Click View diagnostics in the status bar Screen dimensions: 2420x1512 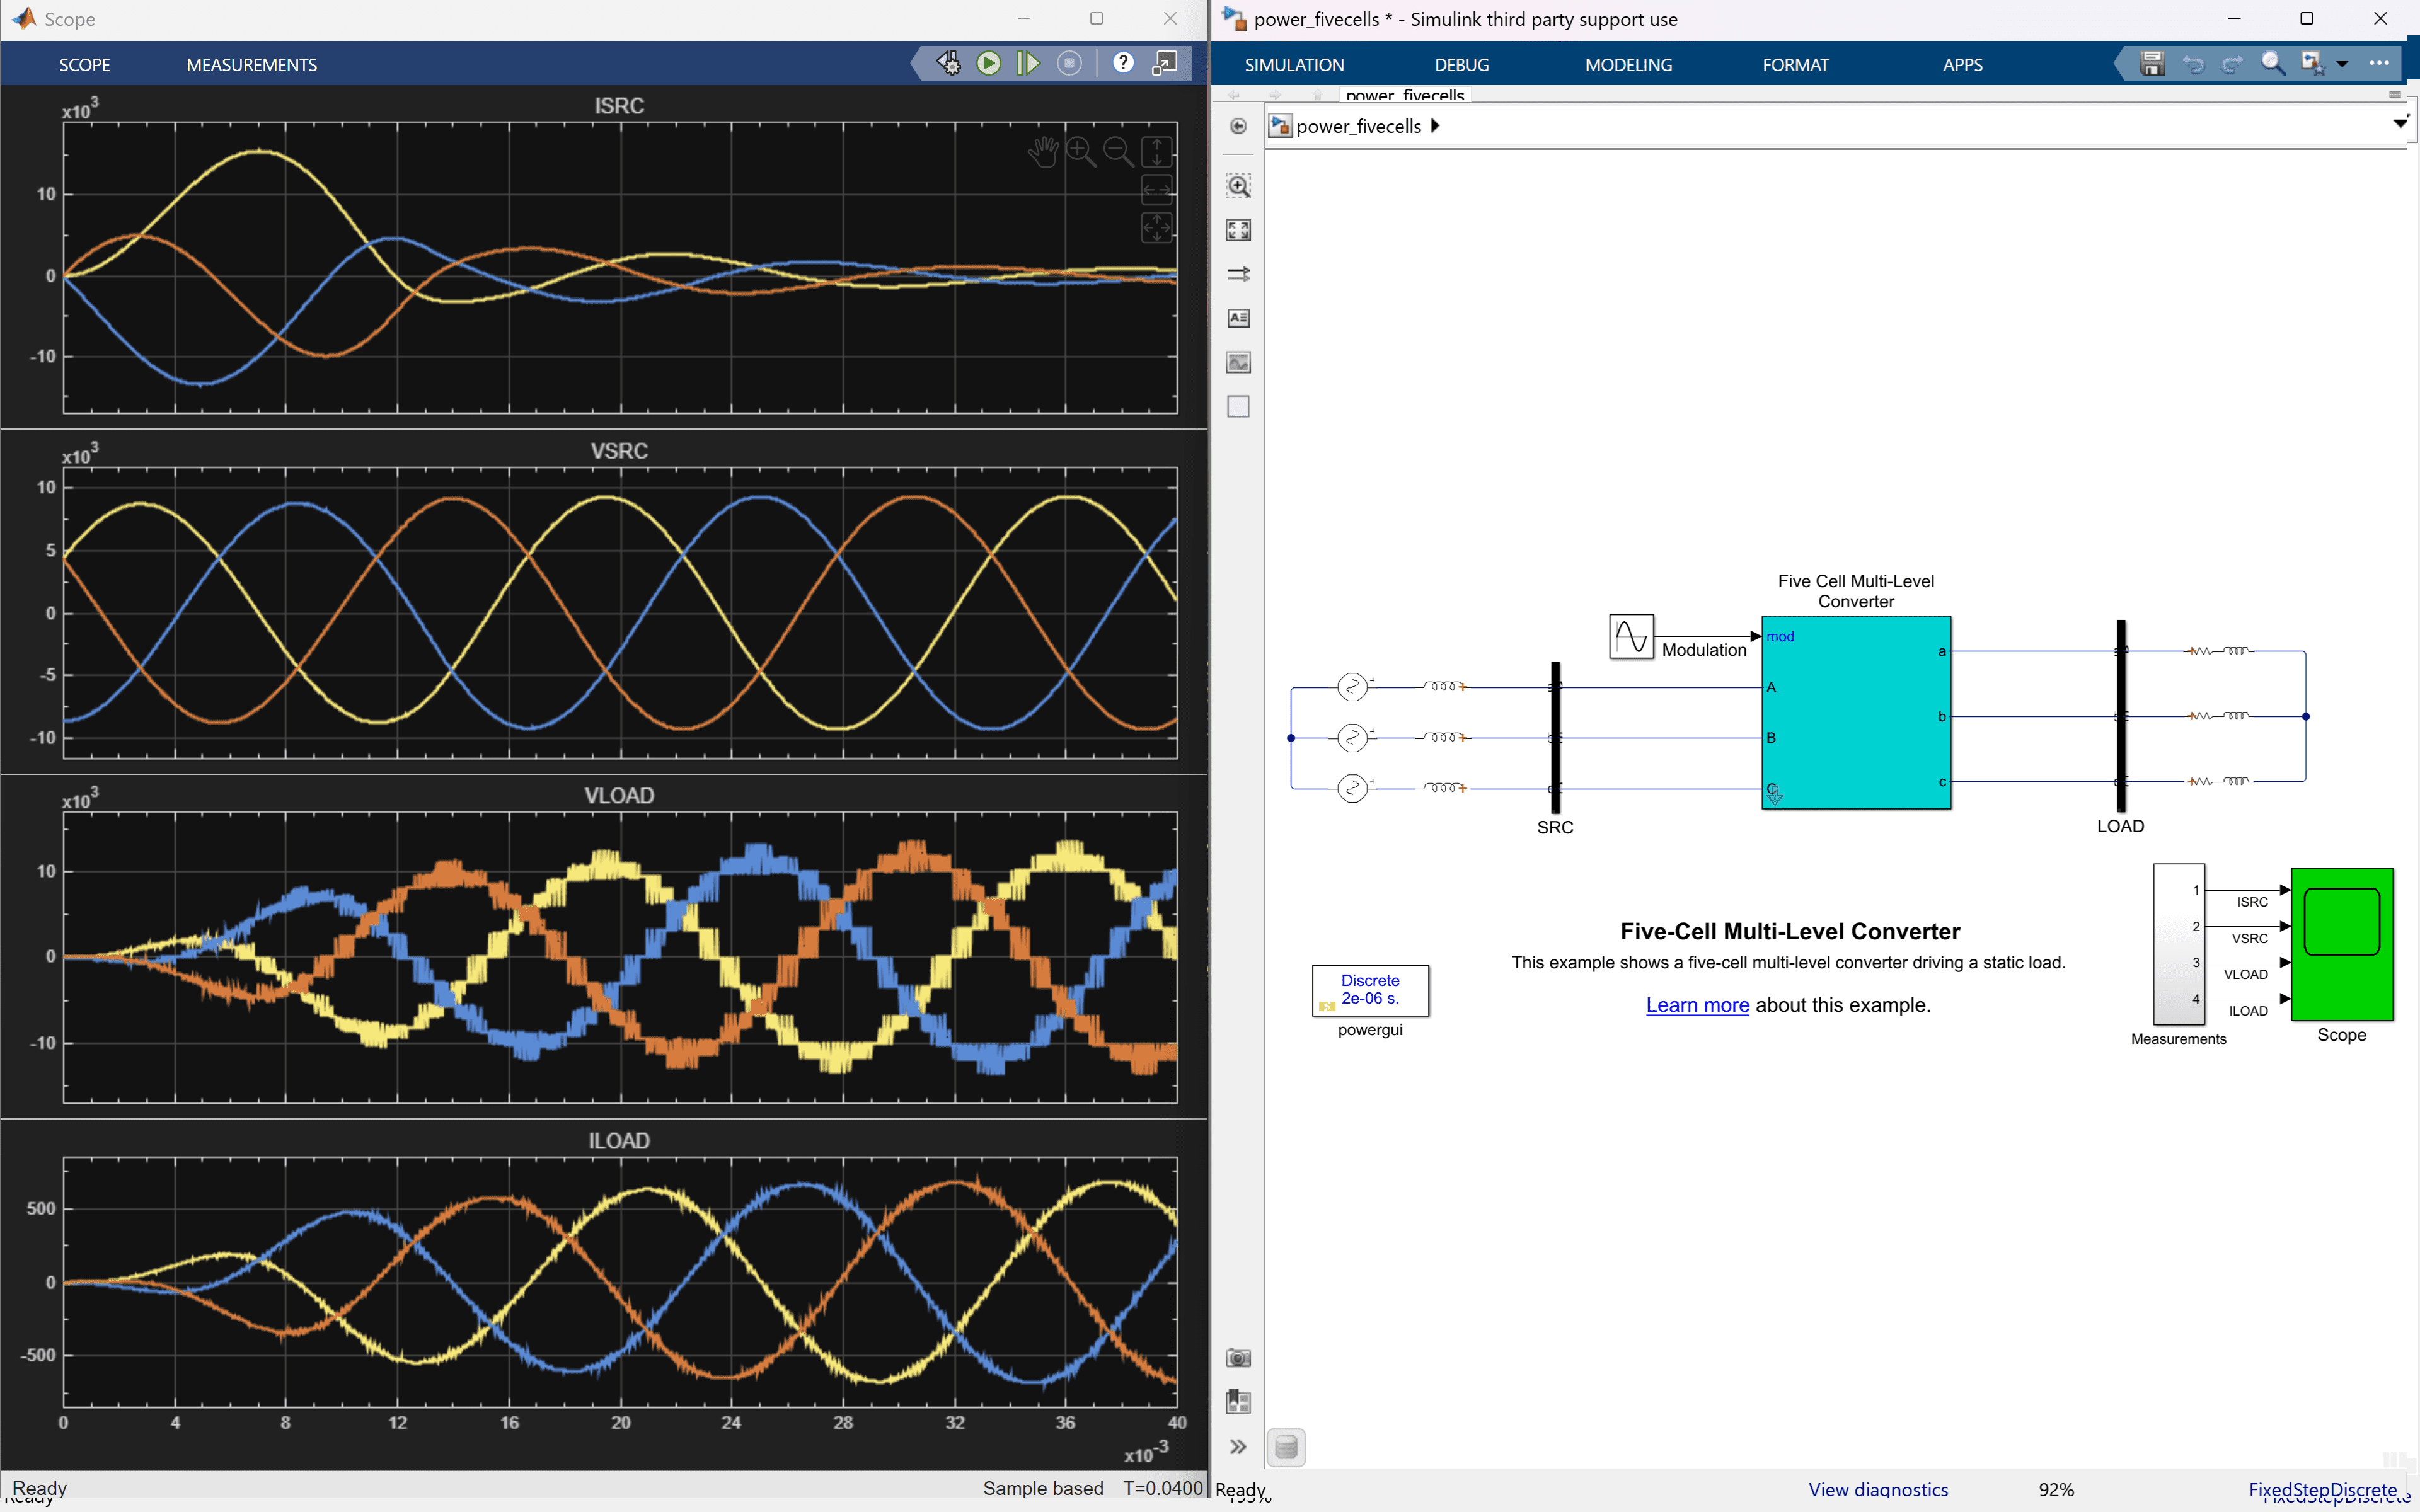coord(1878,1489)
